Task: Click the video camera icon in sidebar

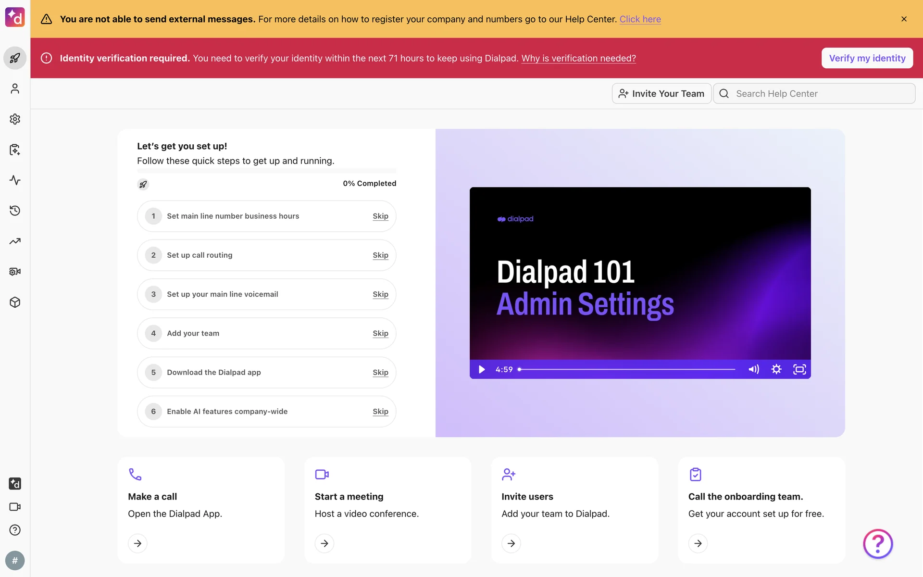Action: coord(15,507)
